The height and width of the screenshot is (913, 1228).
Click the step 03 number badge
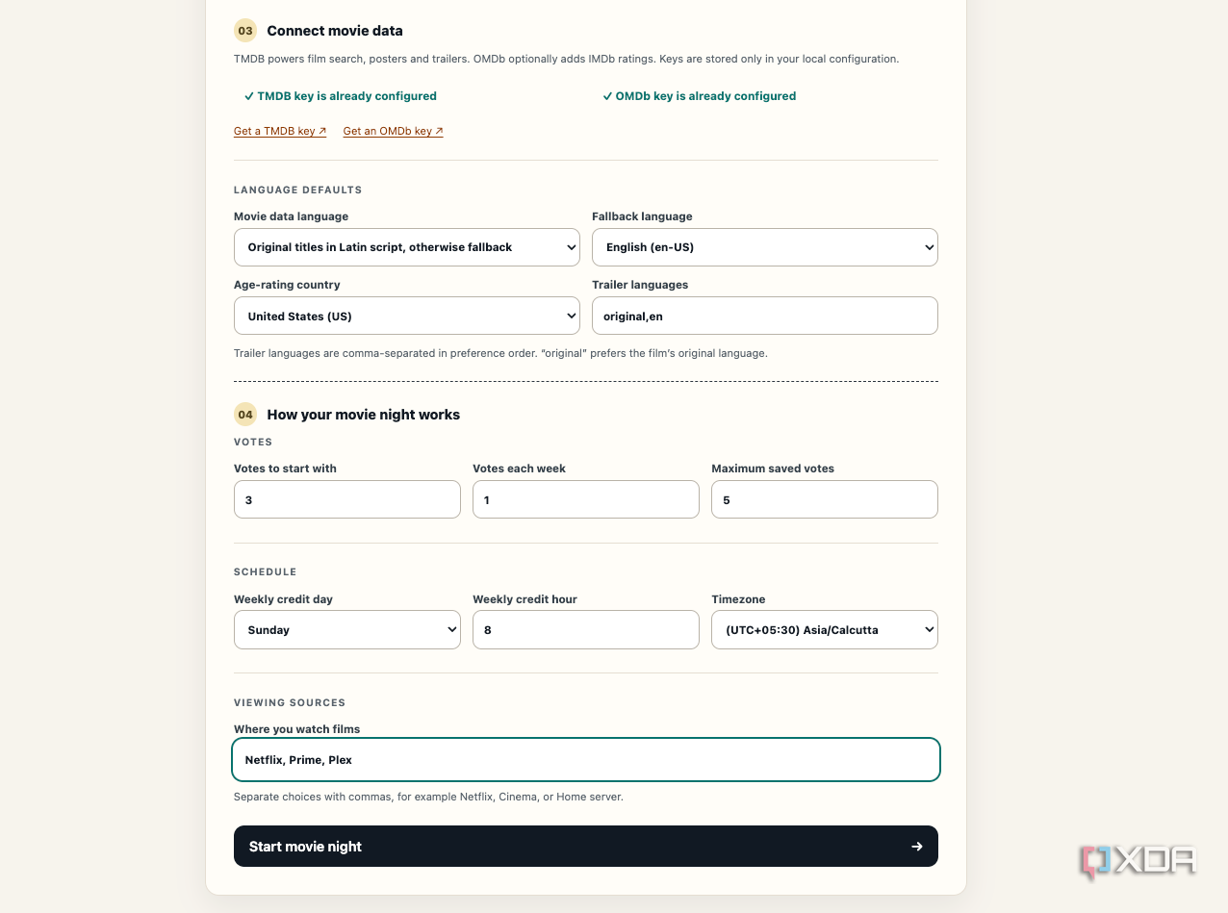point(245,31)
